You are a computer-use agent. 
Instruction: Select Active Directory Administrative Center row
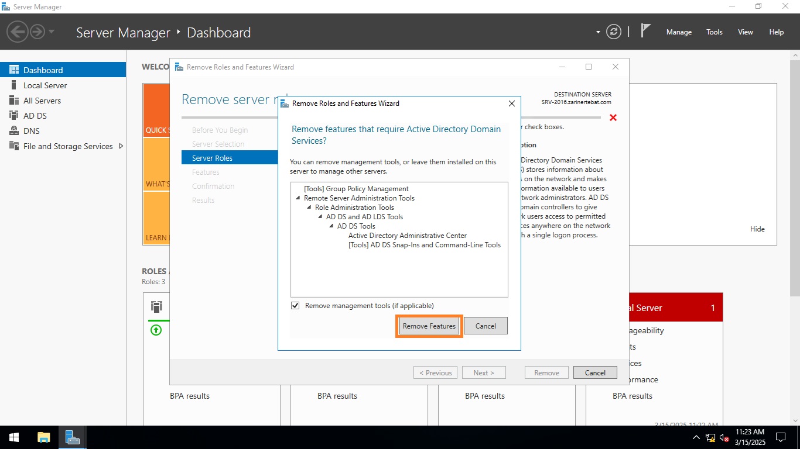coord(408,236)
